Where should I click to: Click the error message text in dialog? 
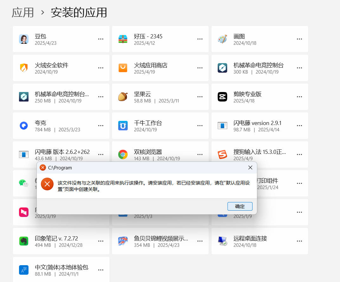153,186
